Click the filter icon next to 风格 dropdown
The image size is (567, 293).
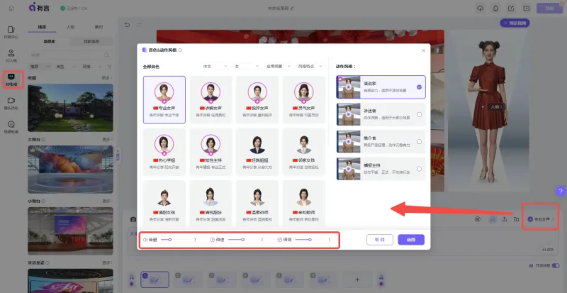pos(110,67)
